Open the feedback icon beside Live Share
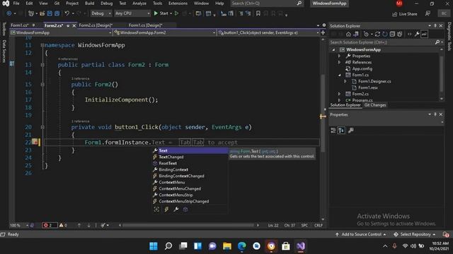Screen dimensions: 453x254 428,14
